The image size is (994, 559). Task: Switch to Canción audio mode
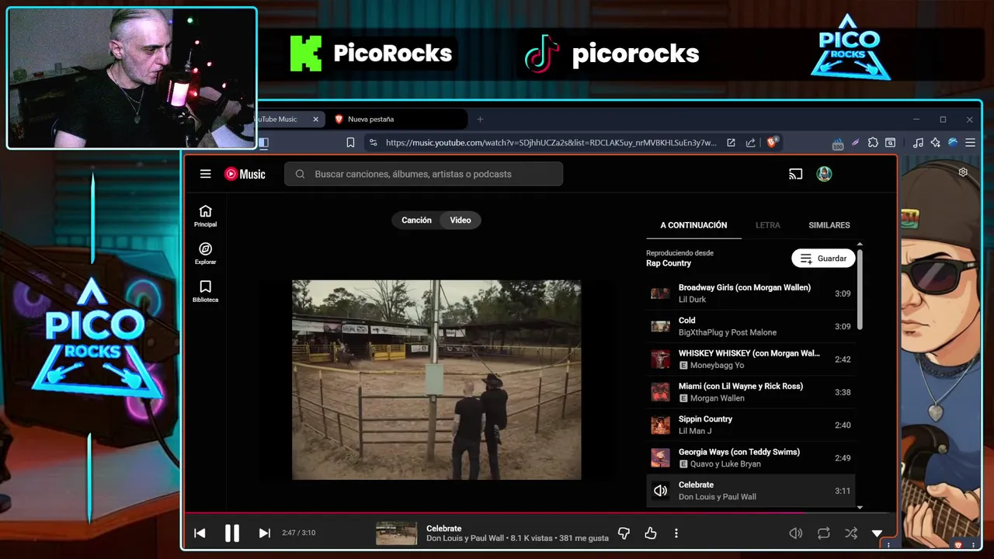tap(416, 220)
